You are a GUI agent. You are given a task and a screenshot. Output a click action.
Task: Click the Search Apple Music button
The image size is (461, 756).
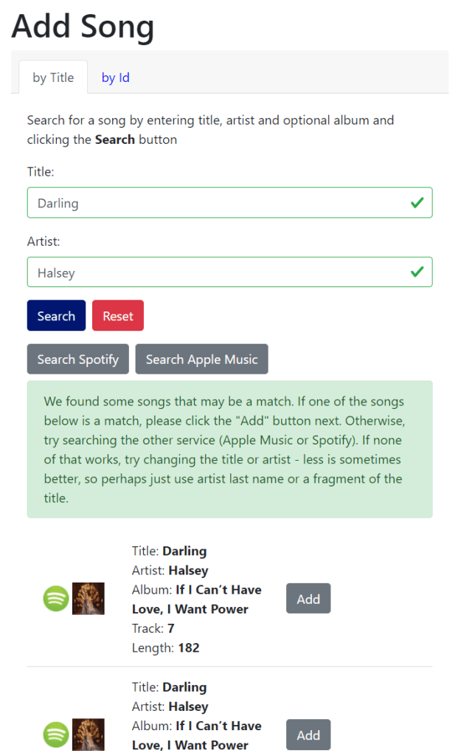[x=201, y=360]
